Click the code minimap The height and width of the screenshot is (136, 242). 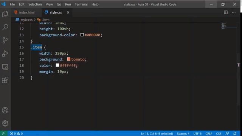pos(224,26)
